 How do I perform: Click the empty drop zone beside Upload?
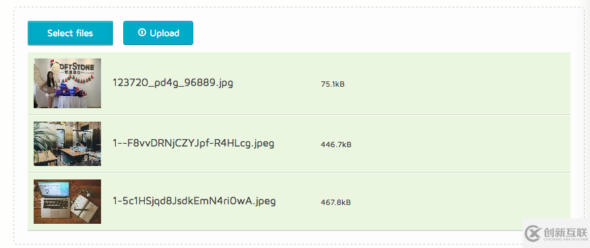376,33
